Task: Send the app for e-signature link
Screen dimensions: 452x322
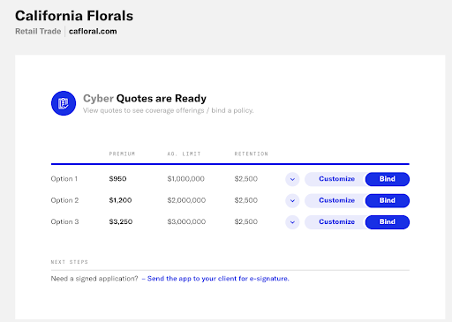Action: [218, 279]
